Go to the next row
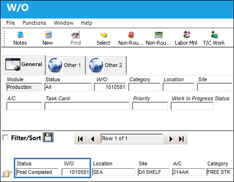 pos(171,139)
